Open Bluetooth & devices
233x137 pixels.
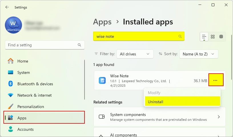point(45,84)
